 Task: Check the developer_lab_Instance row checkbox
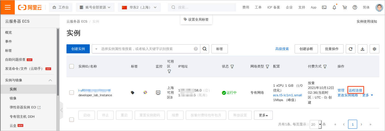click(x=72, y=93)
